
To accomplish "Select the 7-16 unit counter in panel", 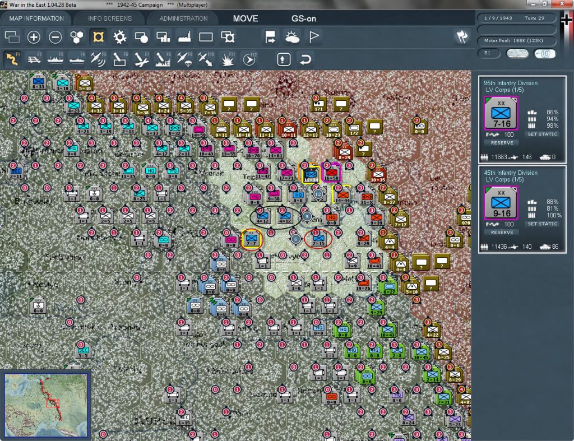I will [x=501, y=113].
